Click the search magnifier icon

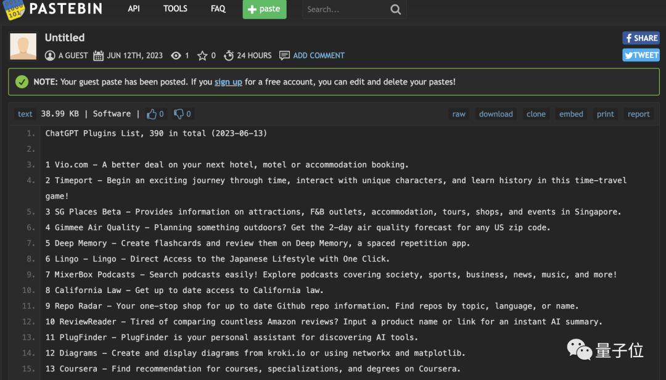click(395, 10)
